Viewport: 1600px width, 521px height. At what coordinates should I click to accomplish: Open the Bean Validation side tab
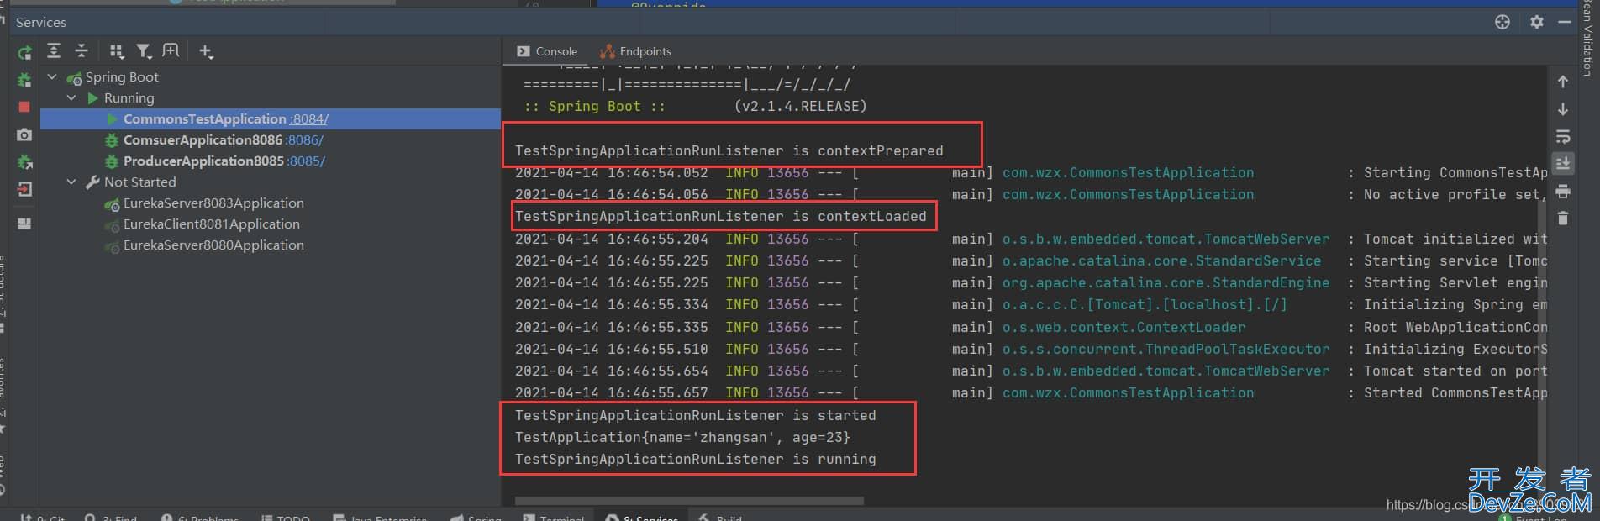click(x=1587, y=38)
